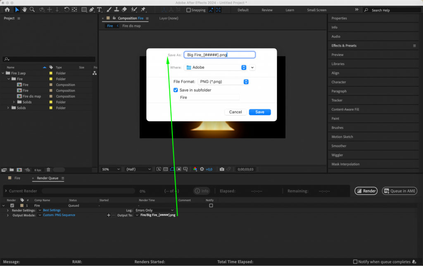Screen dimensions: 423x266
Task: Select the Type tool
Action: coord(99,9)
